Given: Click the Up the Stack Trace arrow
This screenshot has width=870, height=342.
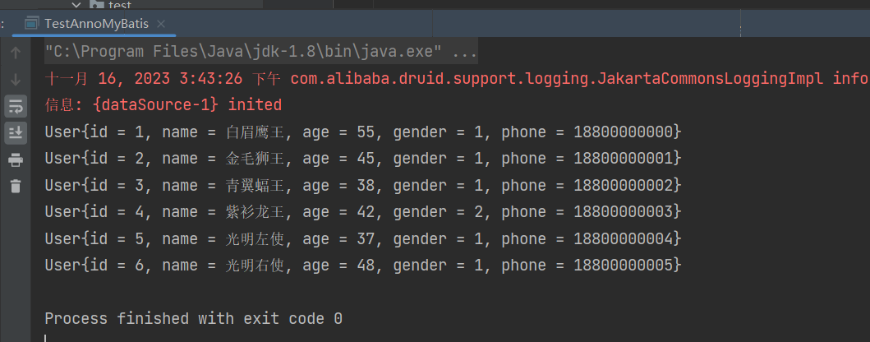Looking at the screenshot, I should pos(16,53).
